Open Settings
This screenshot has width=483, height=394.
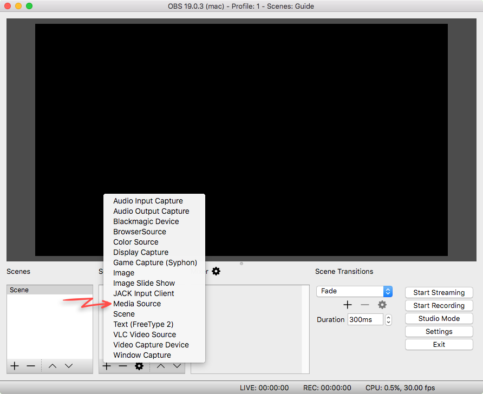click(x=439, y=332)
